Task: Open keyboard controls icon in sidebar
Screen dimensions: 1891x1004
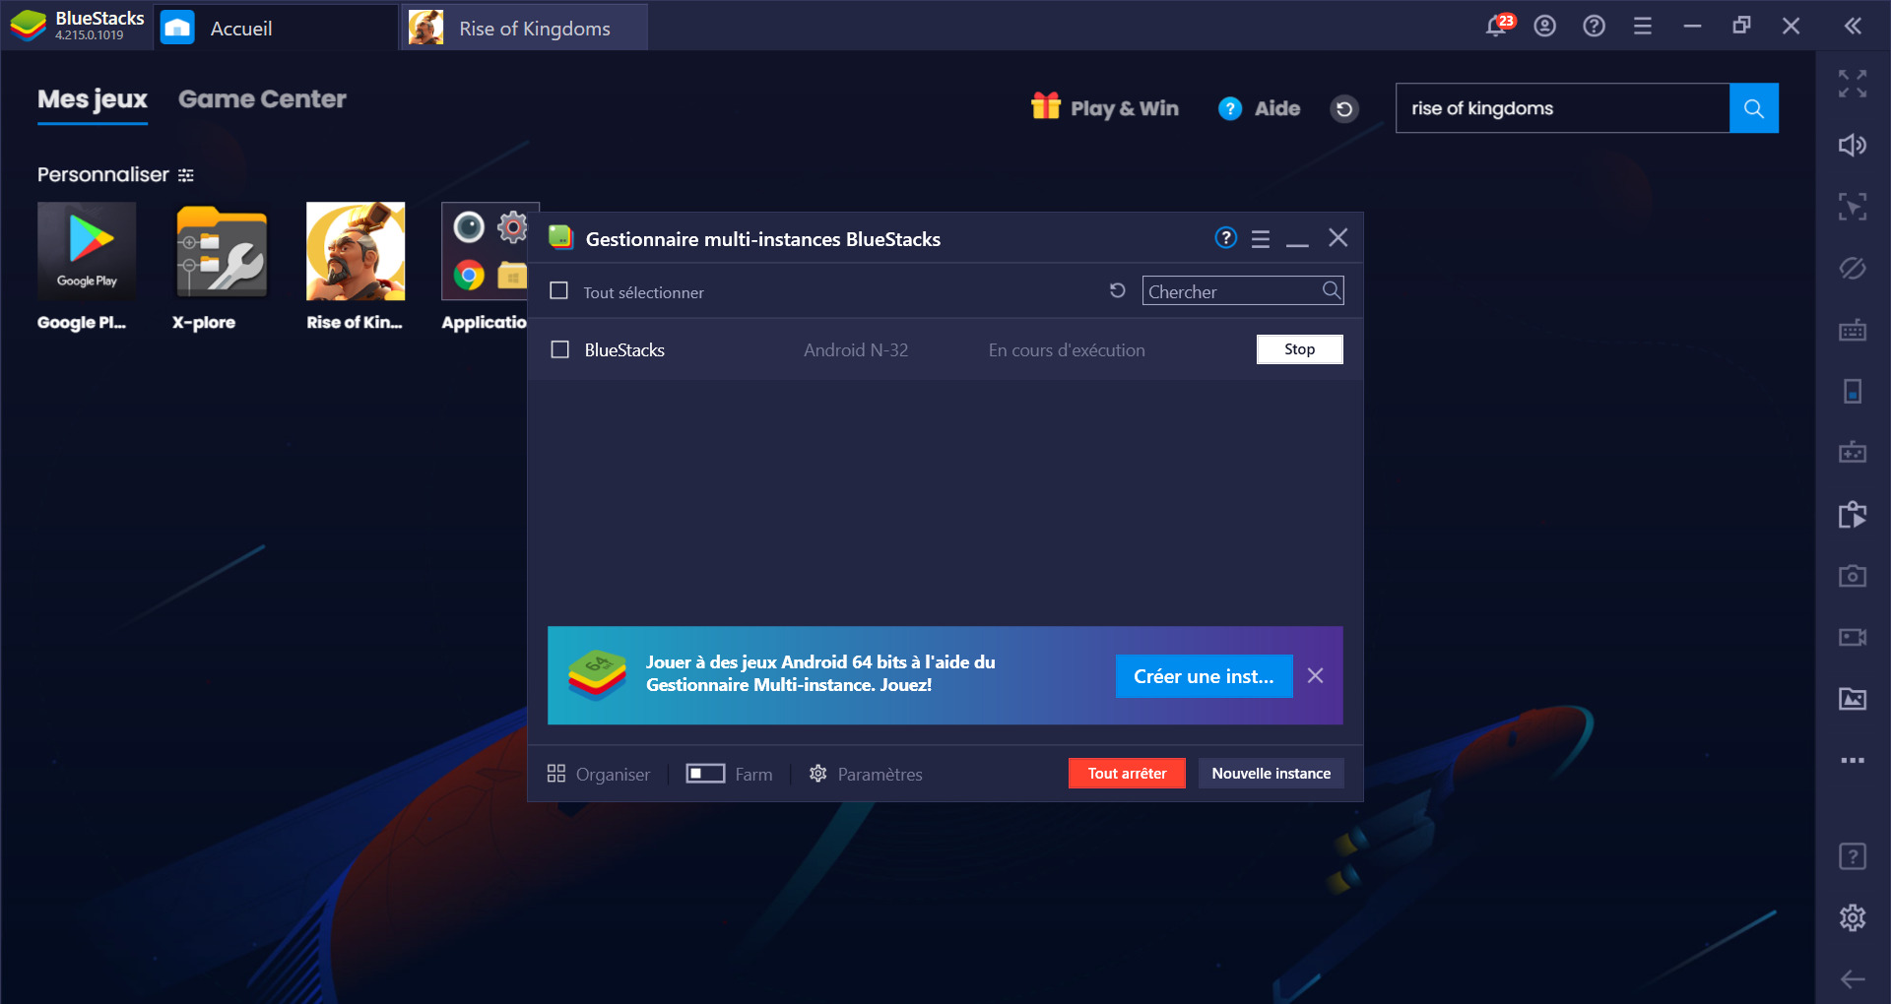Action: click(1853, 330)
